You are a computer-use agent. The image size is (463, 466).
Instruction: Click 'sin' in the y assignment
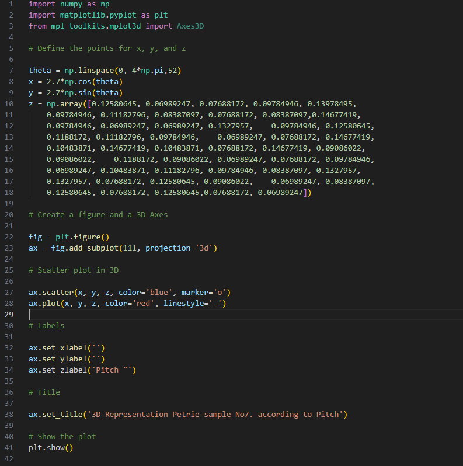85,93
